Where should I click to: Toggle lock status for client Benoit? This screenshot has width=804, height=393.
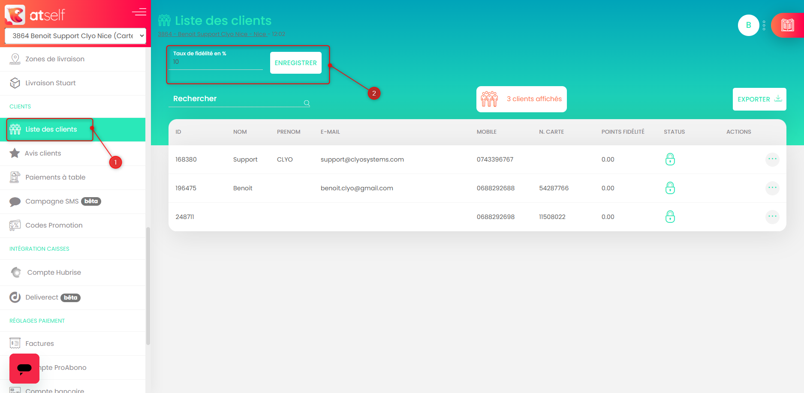670,188
